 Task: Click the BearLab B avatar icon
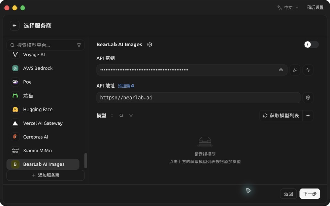(15, 164)
